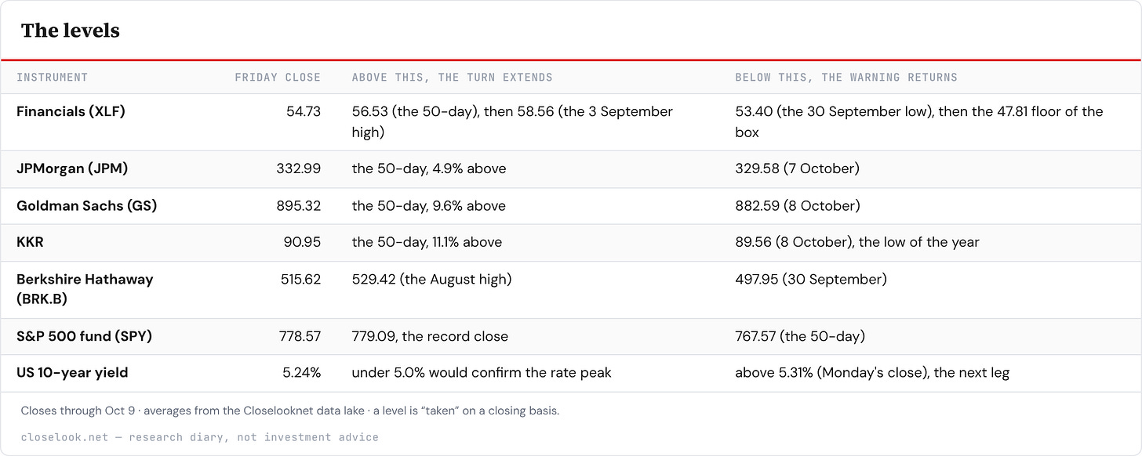Click the value "778.57"
The height and width of the screenshot is (456, 1142).
[300, 336]
